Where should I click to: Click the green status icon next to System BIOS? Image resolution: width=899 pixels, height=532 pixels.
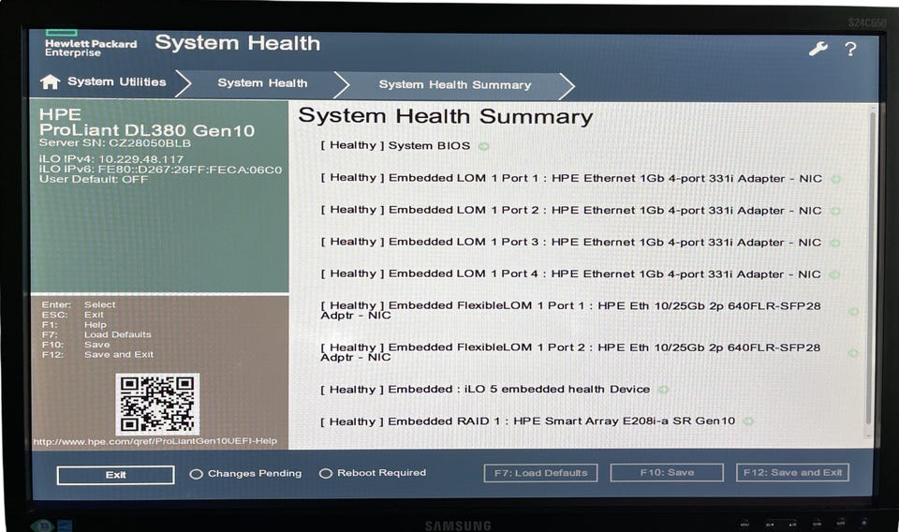coord(484,146)
